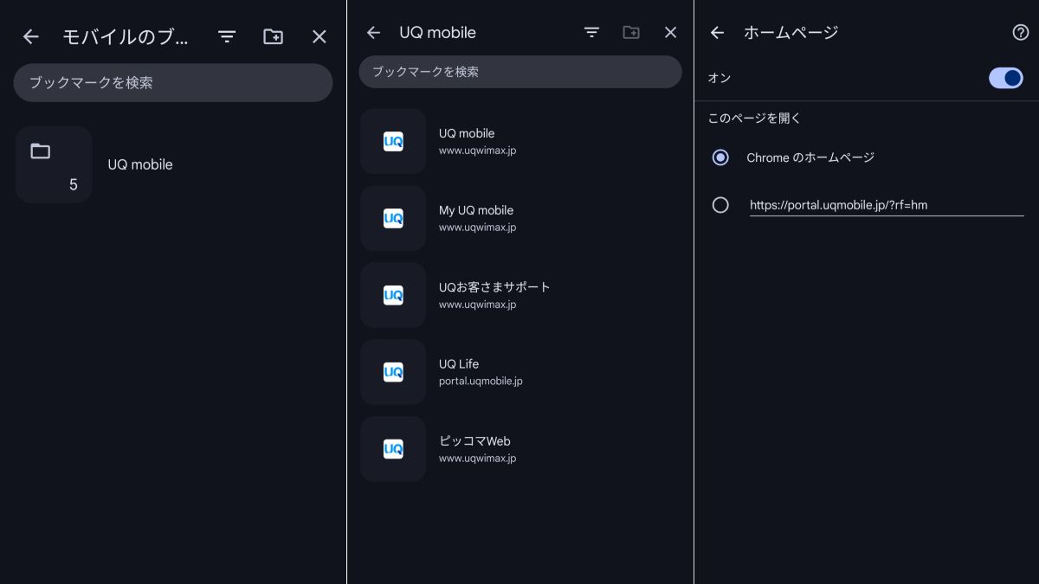This screenshot has height=584, width=1039.
Task: Open the UQ mobile bookmark folder
Action: click(139, 164)
